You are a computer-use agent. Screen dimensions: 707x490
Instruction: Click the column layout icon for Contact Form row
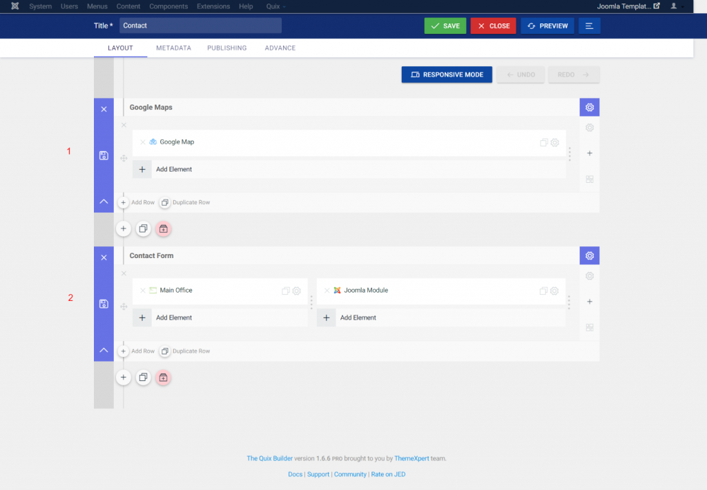590,328
